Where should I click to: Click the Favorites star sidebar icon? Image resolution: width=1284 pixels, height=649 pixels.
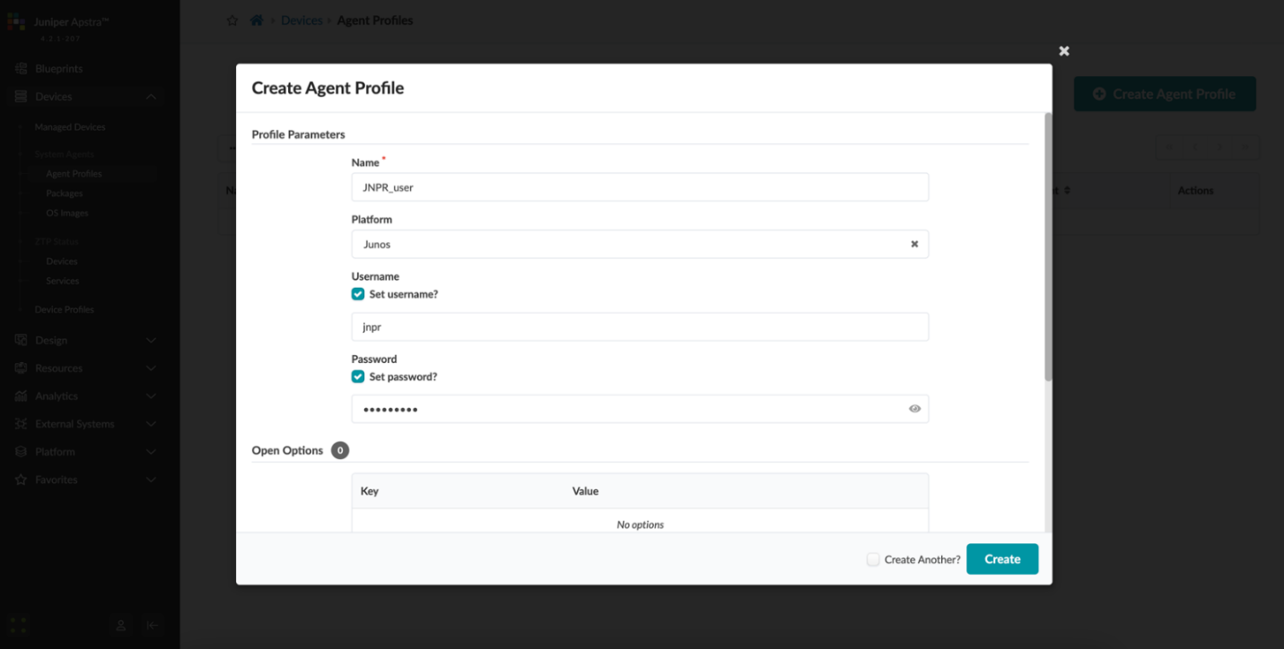[21, 480]
